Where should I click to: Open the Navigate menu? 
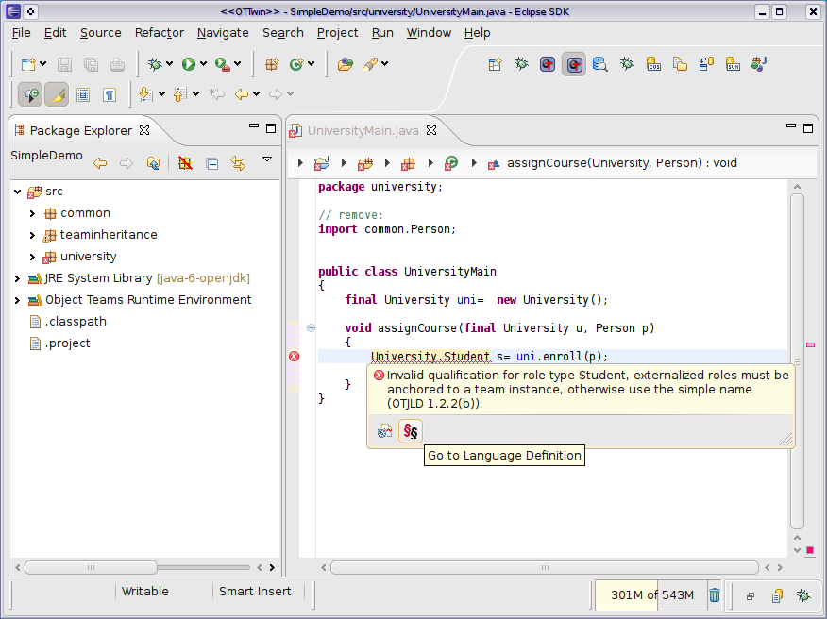click(x=223, y=33)
